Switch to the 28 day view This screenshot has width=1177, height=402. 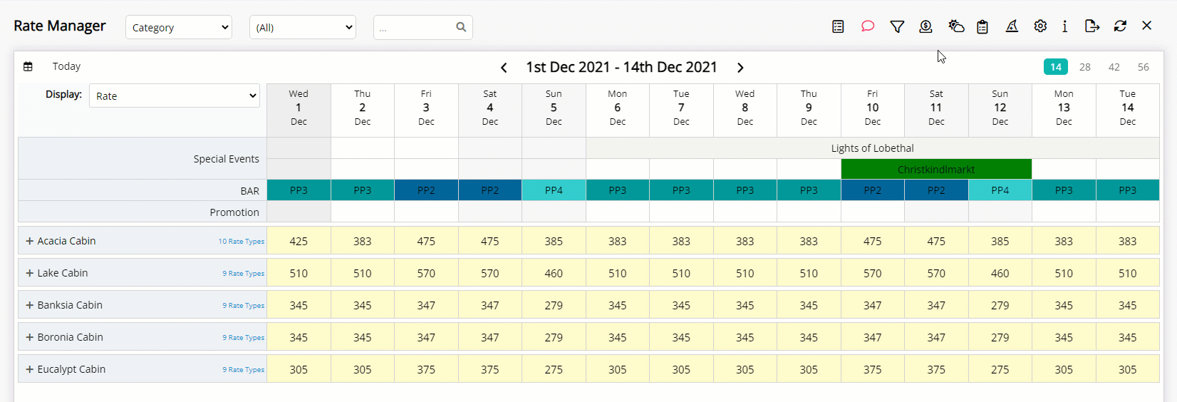[1085, 66]
